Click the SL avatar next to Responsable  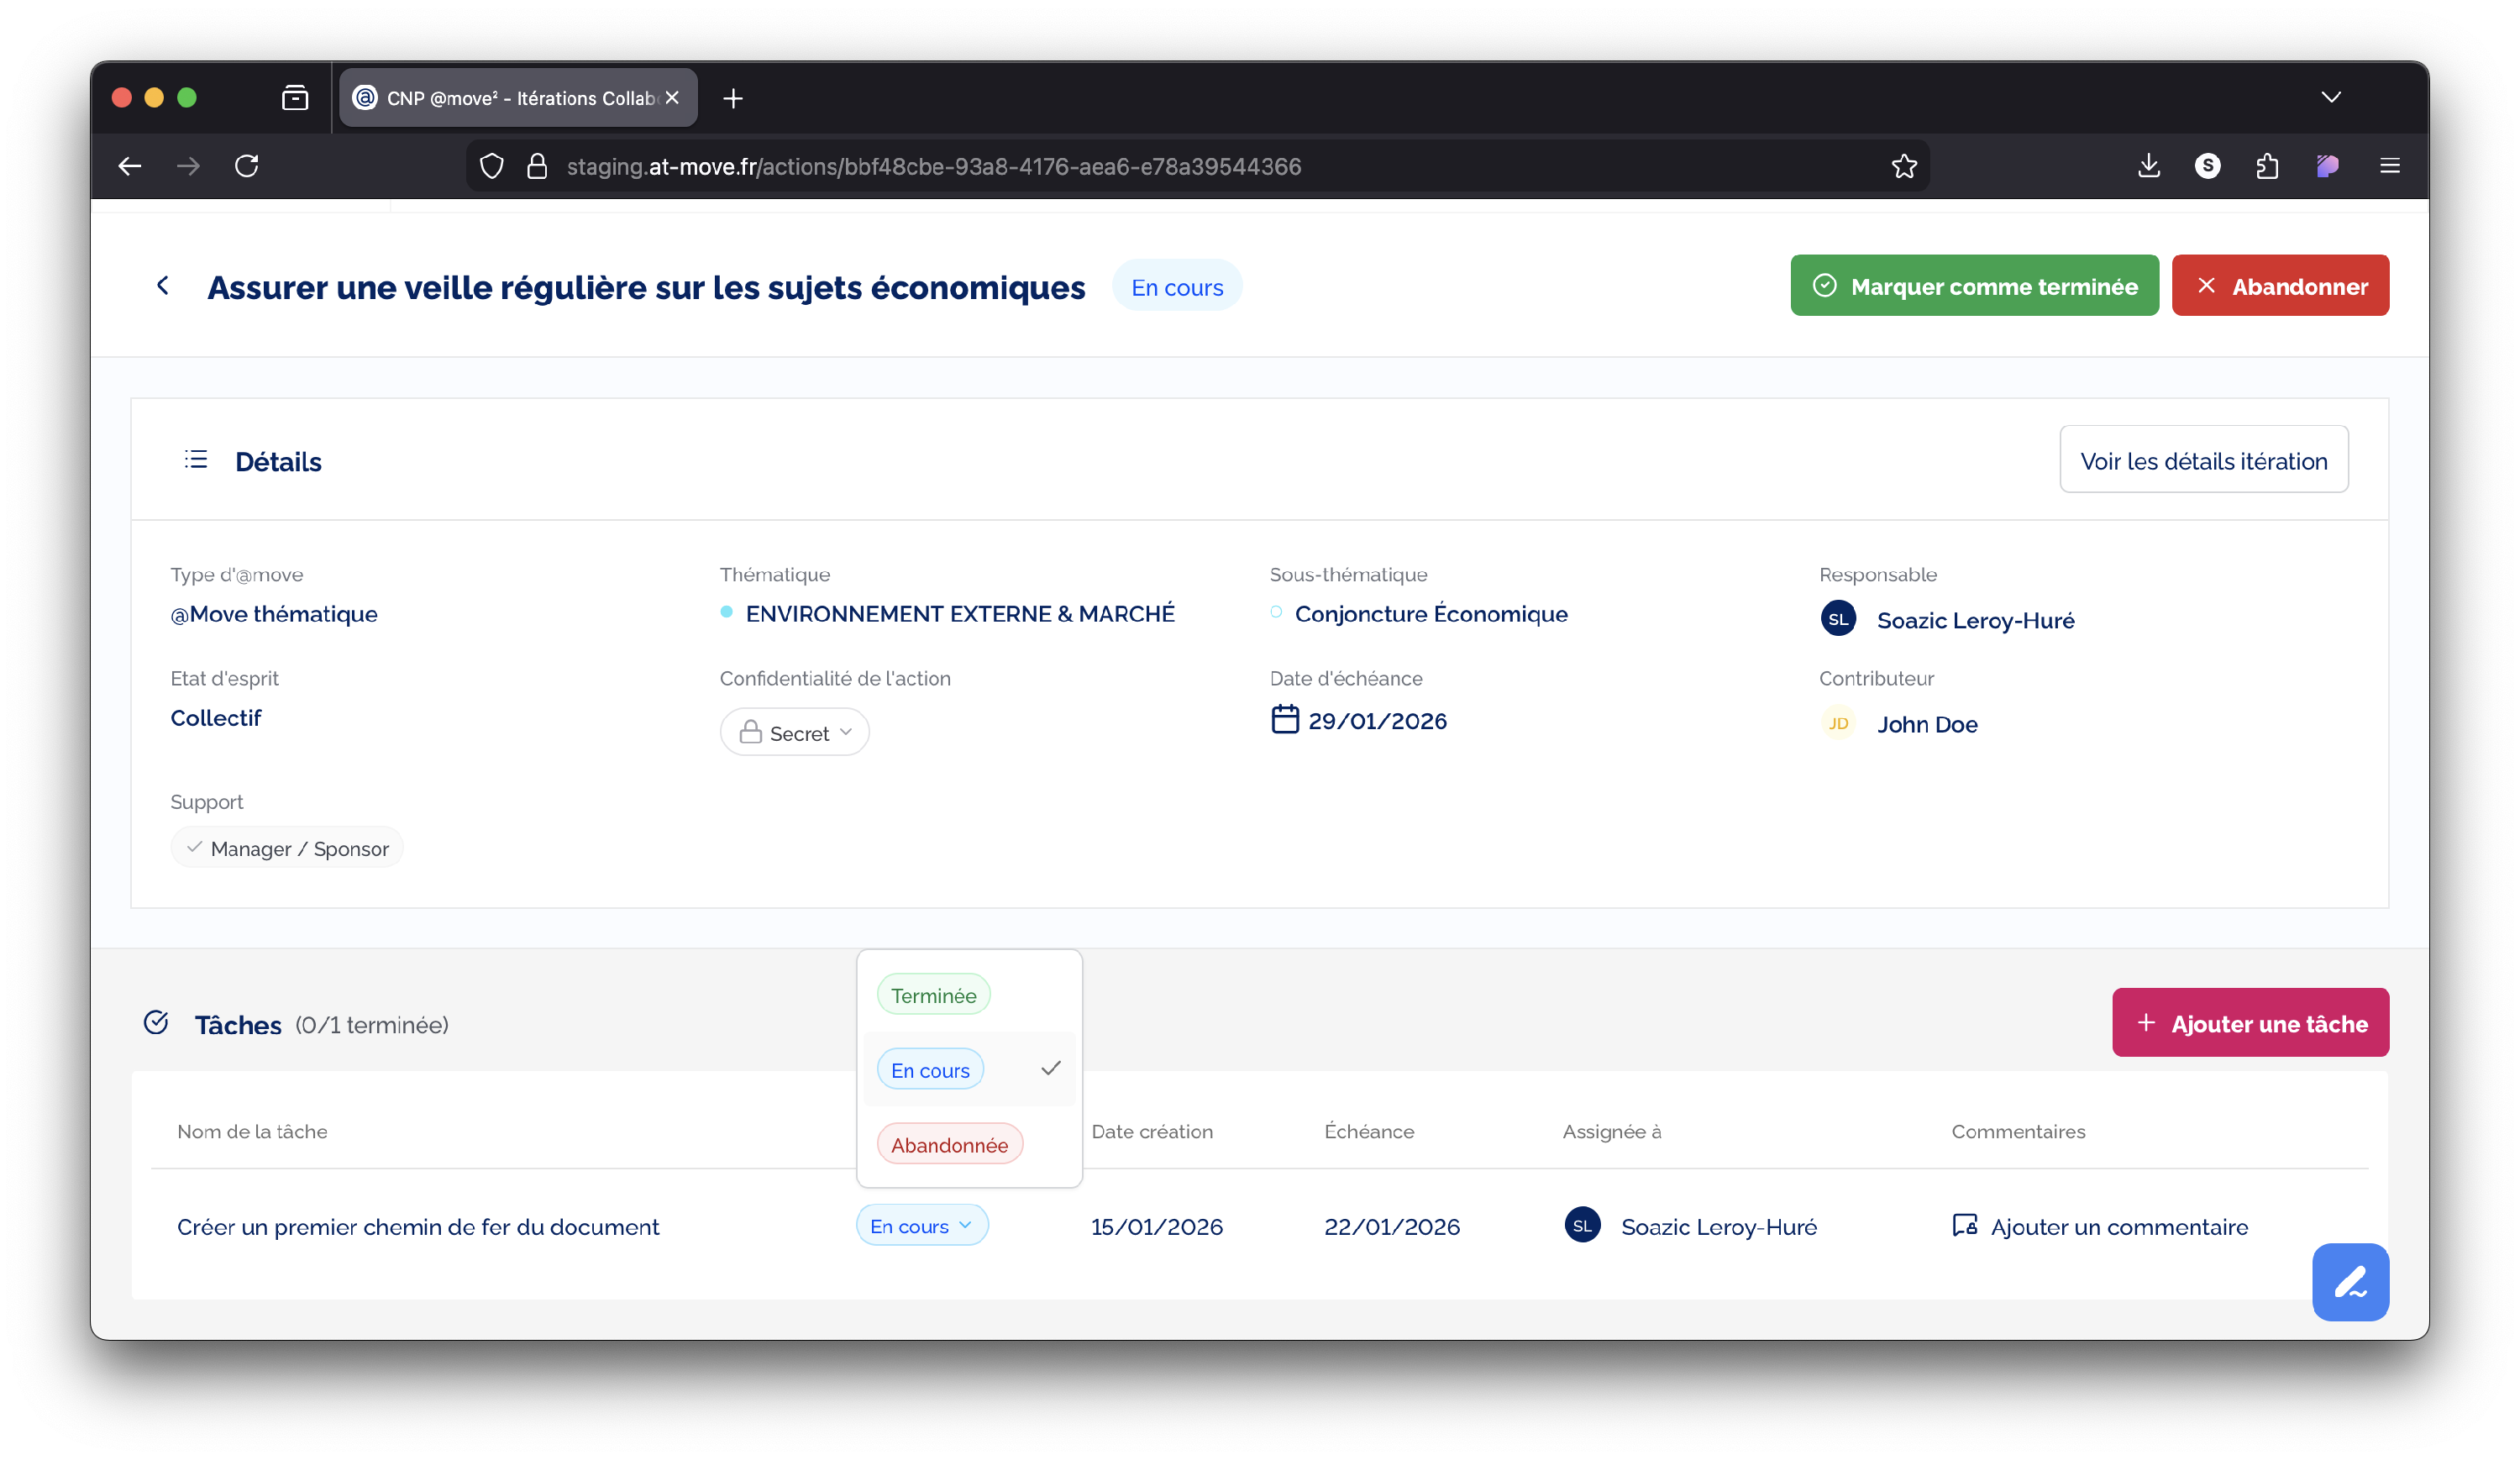click(1838, 619)
